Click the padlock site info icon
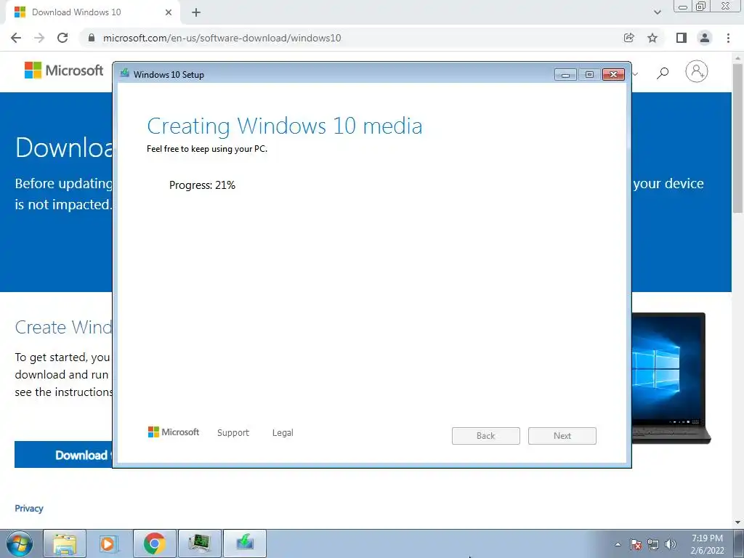744x558 pixels. (x=92, y=38)
